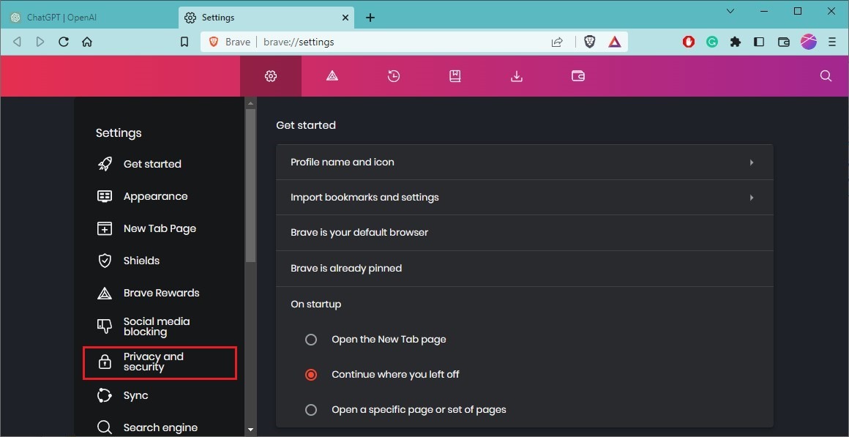
Task: Open the Extensions puzzle piece icon
Action: (x=735, y=42)
